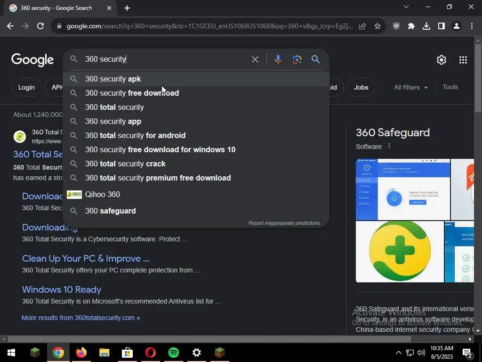
Task: Open a new browser tab
Action: [127, 8]
